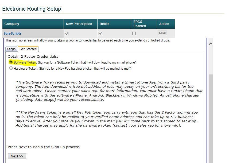
Task: Open the SureScripts company link
Action: 13,34
